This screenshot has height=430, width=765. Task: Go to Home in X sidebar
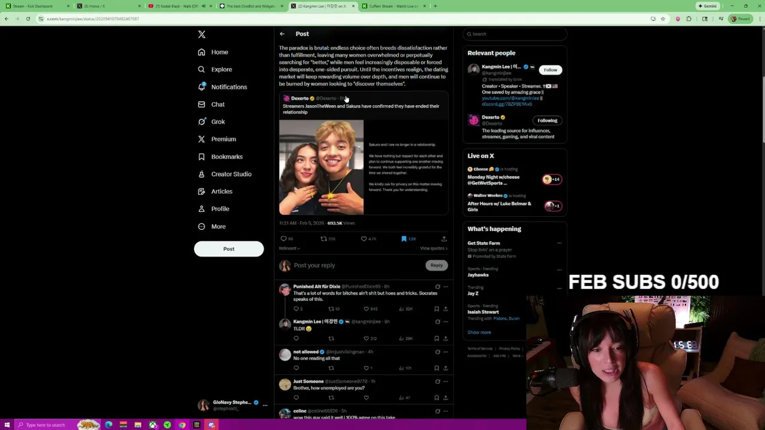(213, 52)
